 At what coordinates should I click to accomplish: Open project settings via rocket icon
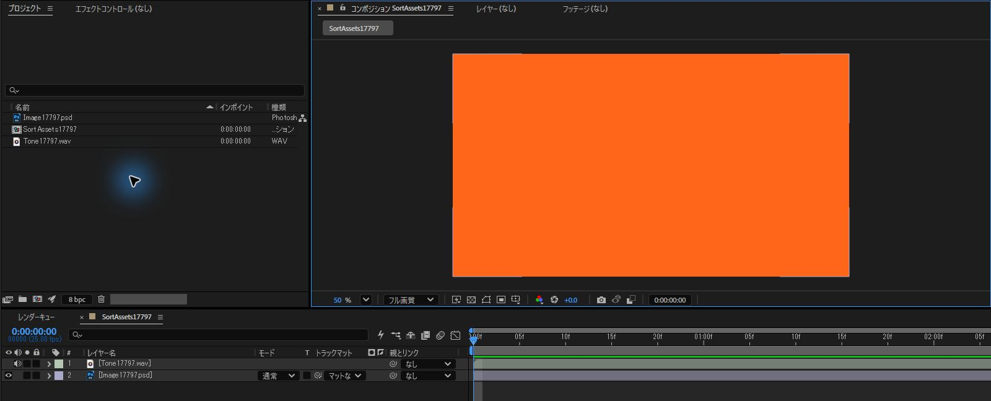pos(52,299)
